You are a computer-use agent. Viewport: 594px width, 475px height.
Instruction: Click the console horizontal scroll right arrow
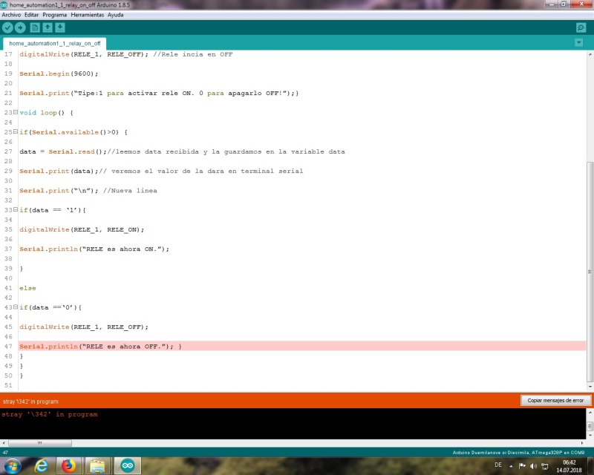[x=582, y=443]
